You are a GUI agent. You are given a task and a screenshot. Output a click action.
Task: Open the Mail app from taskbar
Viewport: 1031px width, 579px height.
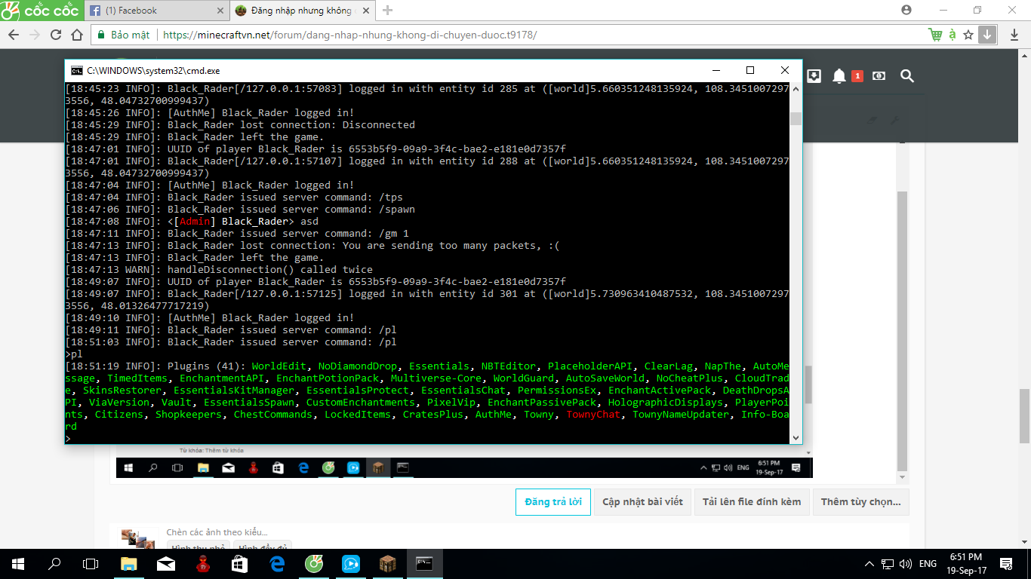[166, 564]
